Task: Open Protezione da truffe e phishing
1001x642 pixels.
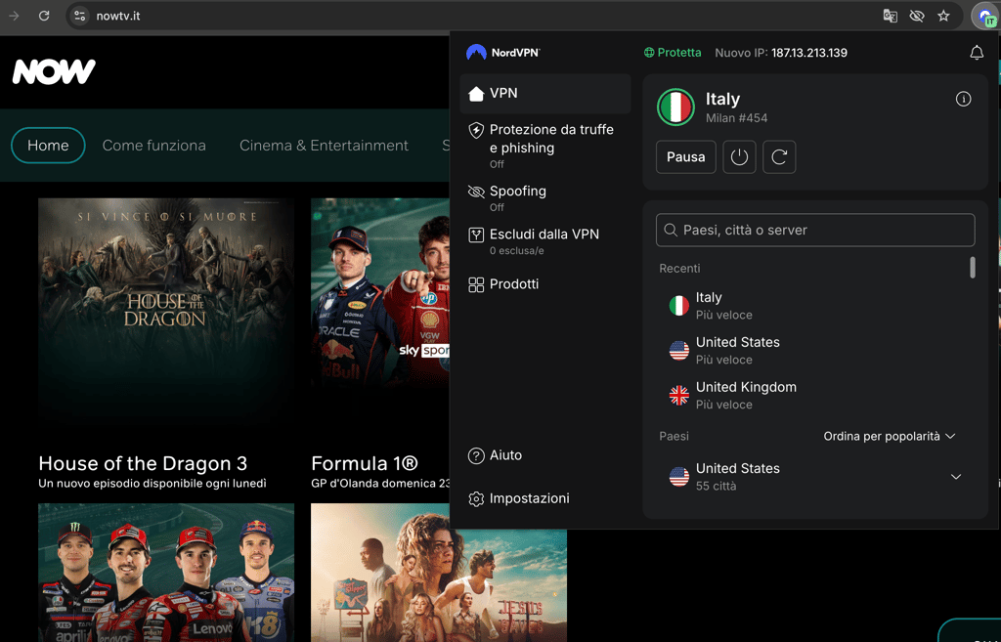Action: coord(545,146)
